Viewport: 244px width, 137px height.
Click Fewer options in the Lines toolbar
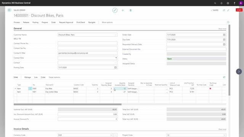pyautogui.click(x=54, y=77)
